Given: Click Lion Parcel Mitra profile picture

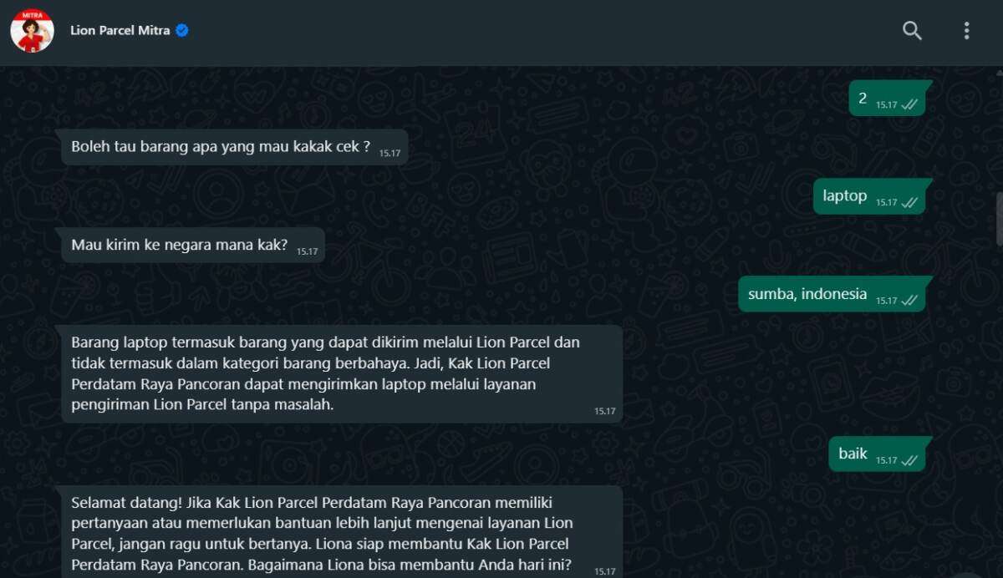Looking at the screenshot, I should click(x=32, y=31).
